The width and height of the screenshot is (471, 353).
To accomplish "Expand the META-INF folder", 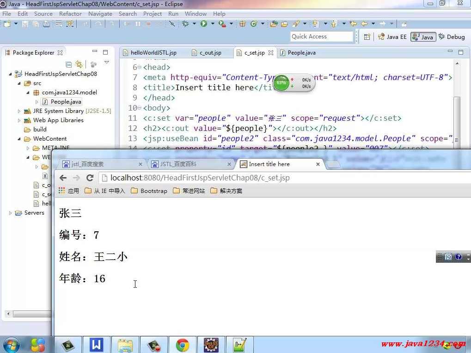I will point(28,148).
